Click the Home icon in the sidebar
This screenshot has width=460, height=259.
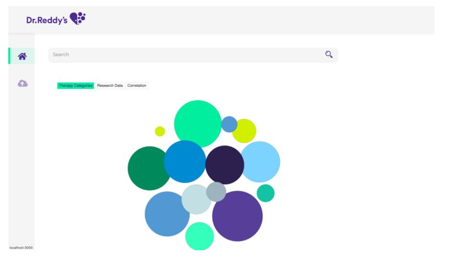point(22,56)
